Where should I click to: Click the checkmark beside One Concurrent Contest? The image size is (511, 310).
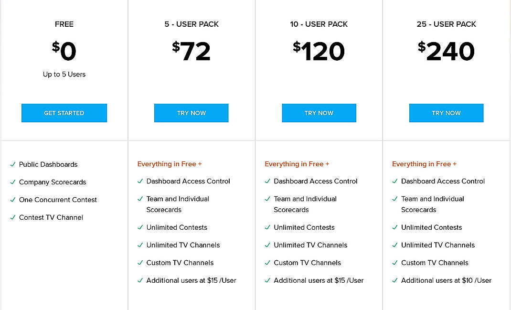tap(12, 200)
